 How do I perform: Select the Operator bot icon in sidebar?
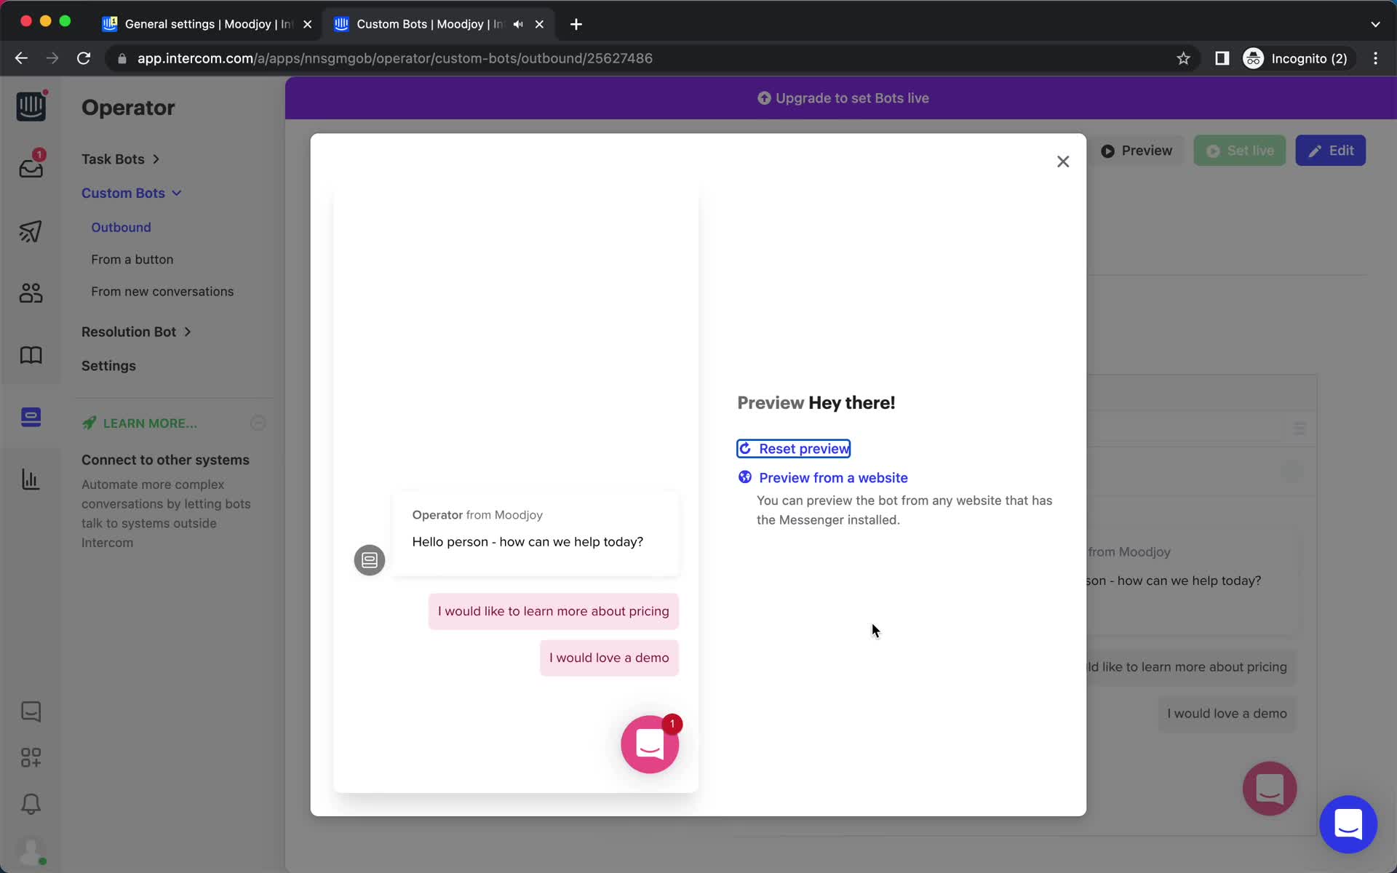click(31, 417)
